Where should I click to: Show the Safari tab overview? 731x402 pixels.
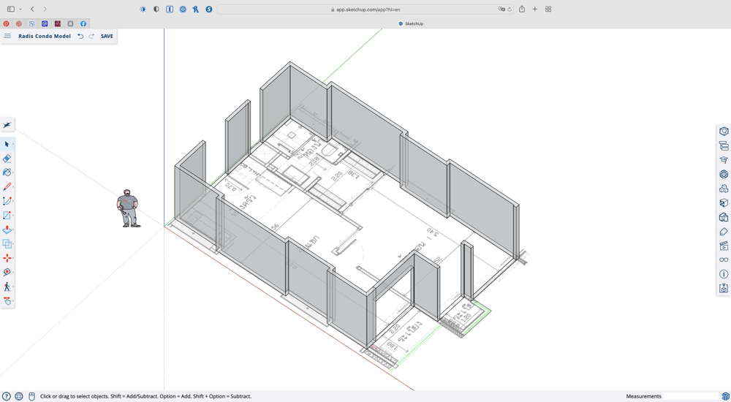[548, 10]
